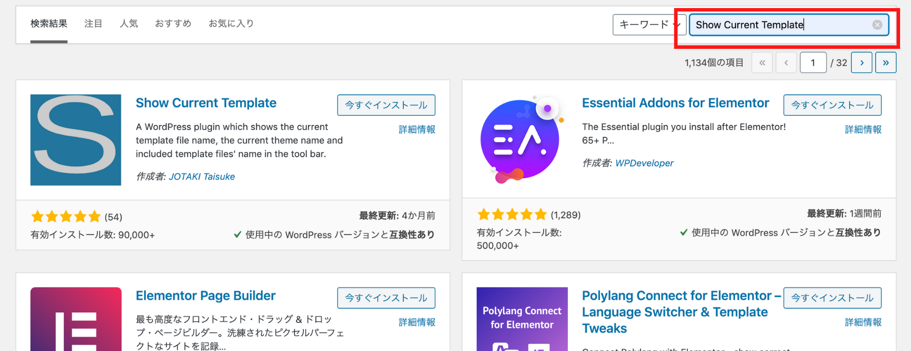Viewport: 911px width, 351px height.
Task: Open 詳細情報 for Polylang Connect
Action: tap(863, 322)
